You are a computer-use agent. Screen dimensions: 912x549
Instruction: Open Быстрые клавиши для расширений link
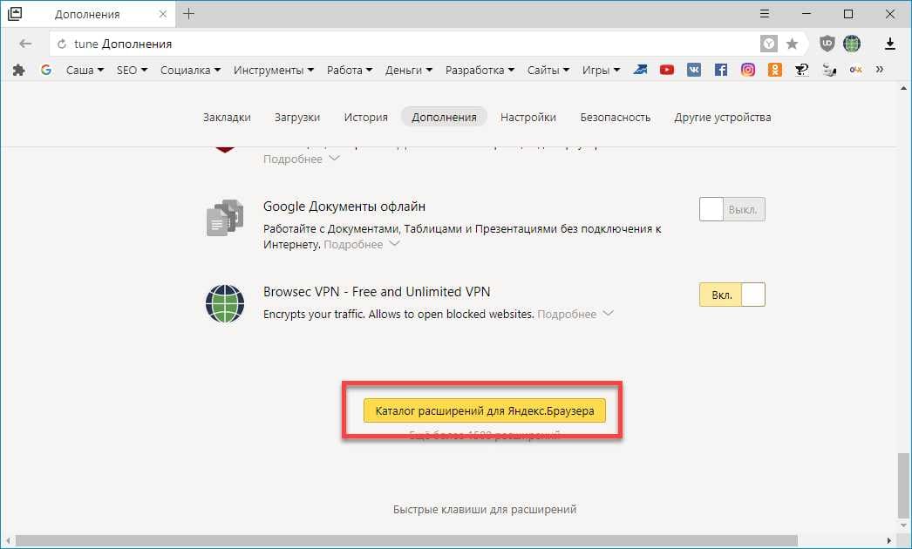pos(485,510)
